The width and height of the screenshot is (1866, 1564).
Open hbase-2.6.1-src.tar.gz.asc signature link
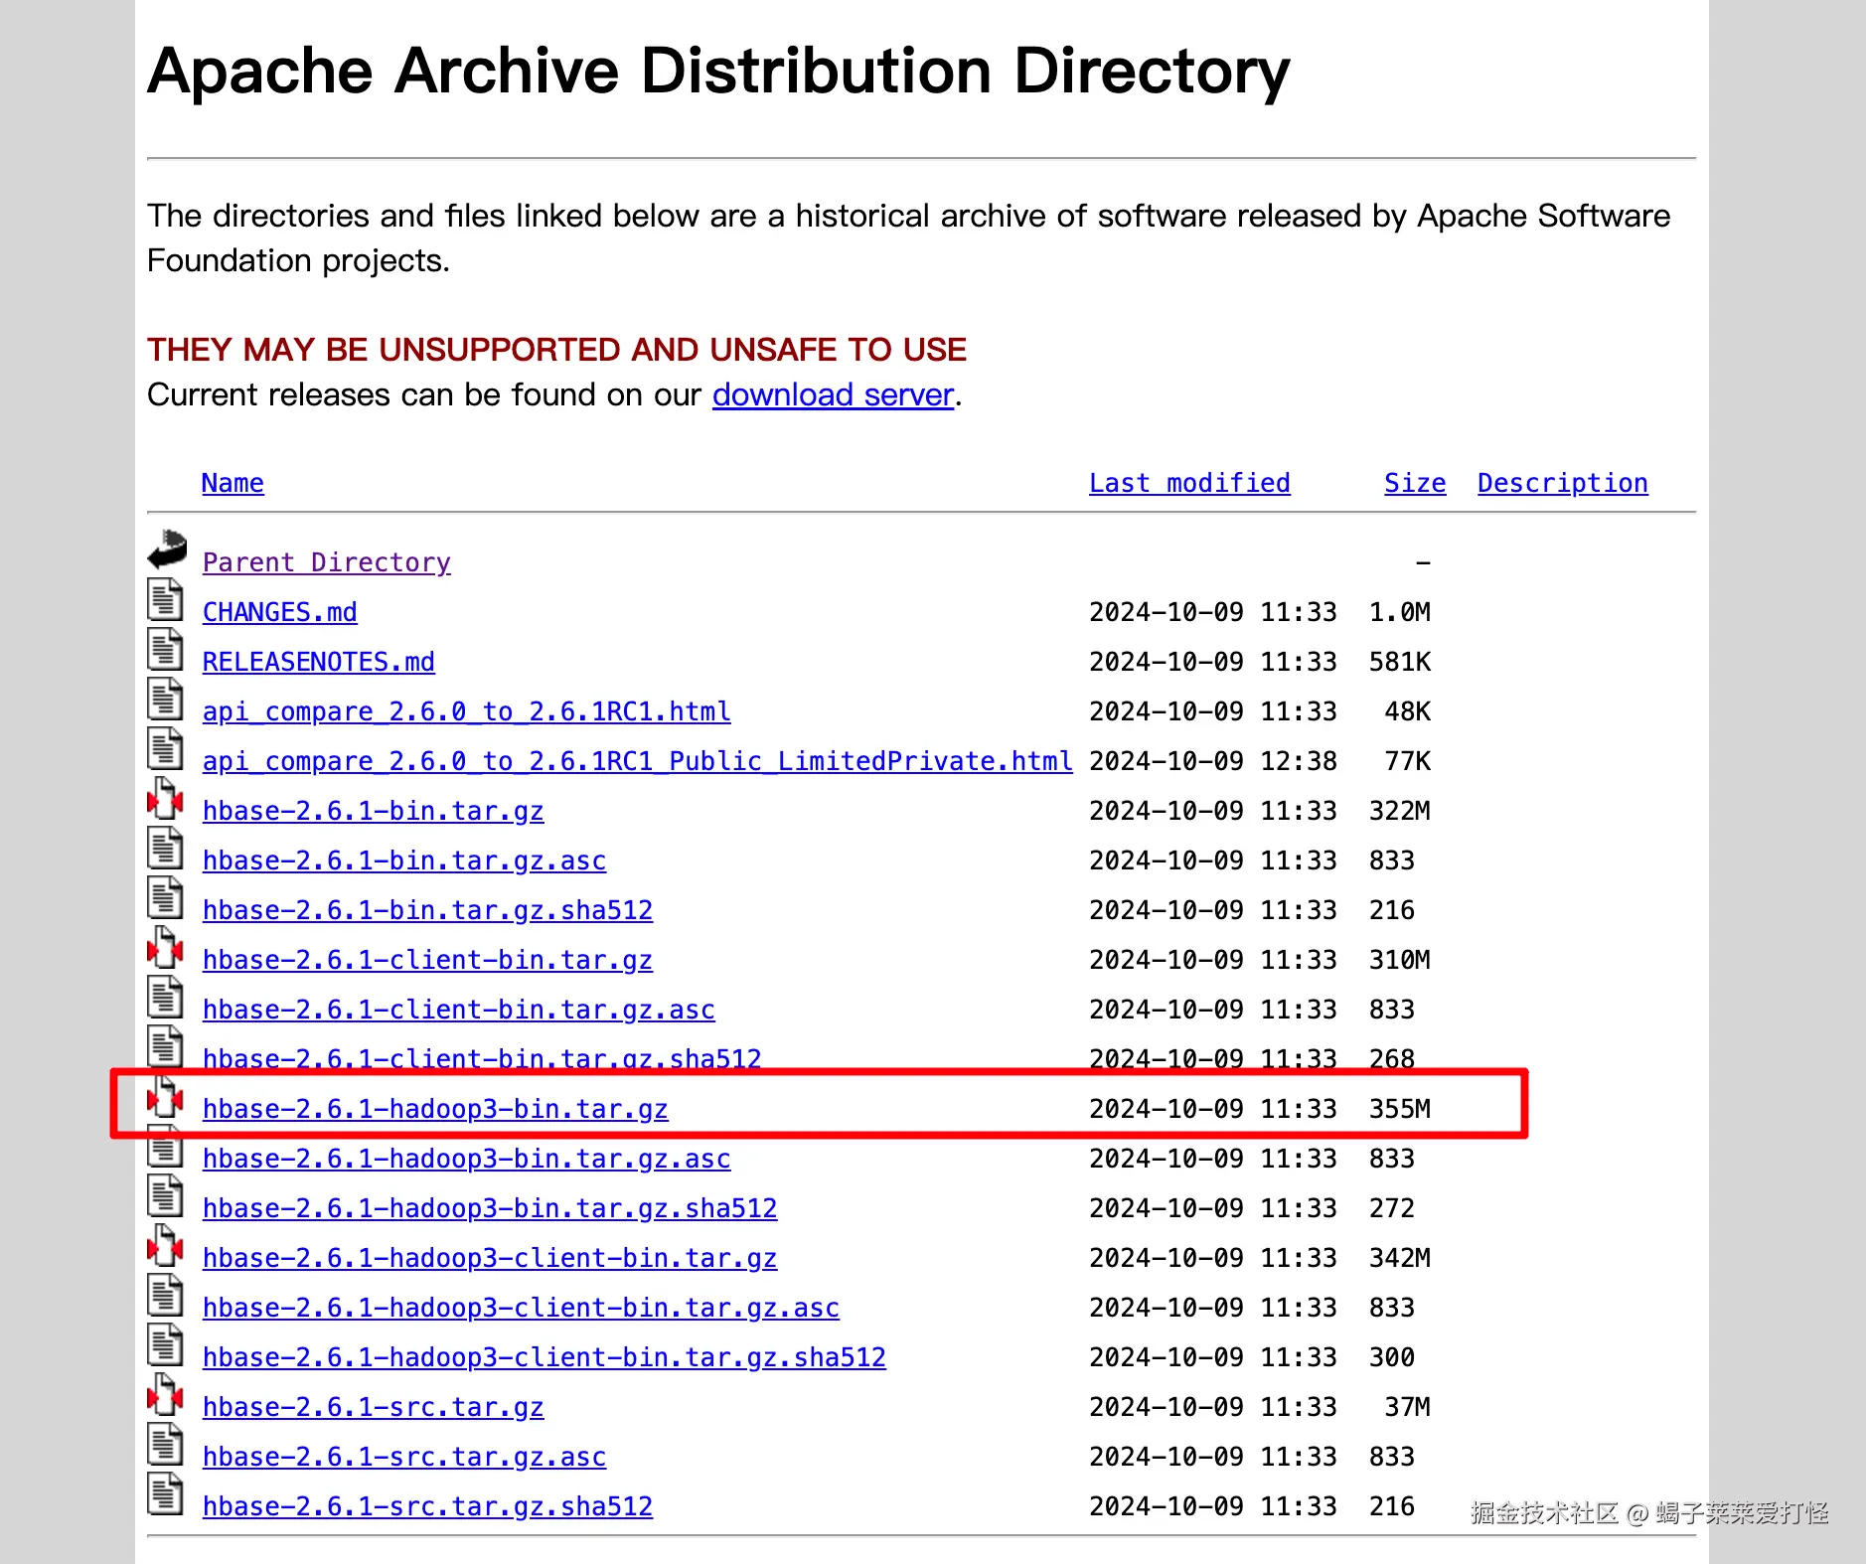403,1457
